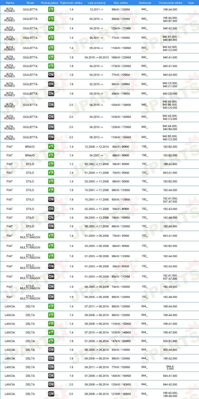Select the ON icon in Delta 04.2011 row

[x=51, y=367]
